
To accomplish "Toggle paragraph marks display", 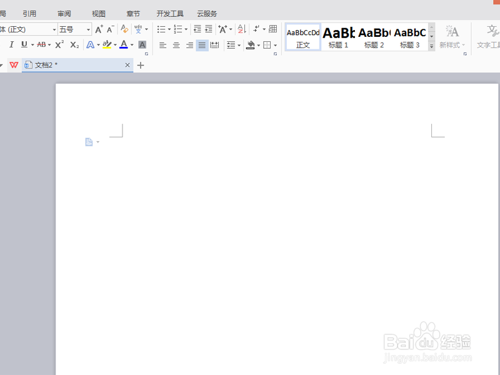I will (x=256, y=29).
